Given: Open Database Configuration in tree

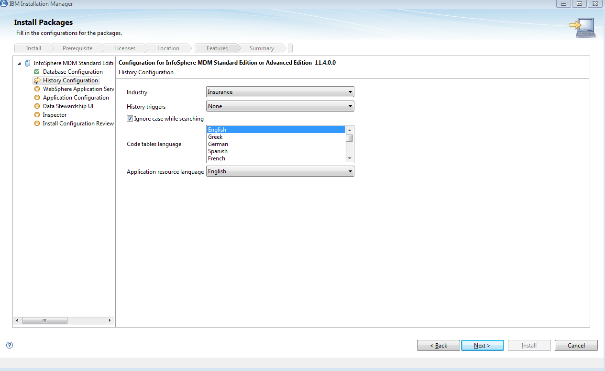Looking at the screenshot, I should 73,72.
